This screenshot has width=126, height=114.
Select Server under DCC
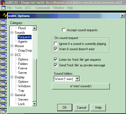[23, 73]
